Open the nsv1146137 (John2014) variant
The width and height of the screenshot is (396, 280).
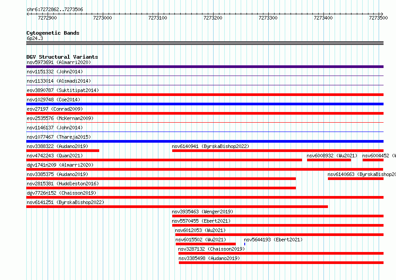55,128
